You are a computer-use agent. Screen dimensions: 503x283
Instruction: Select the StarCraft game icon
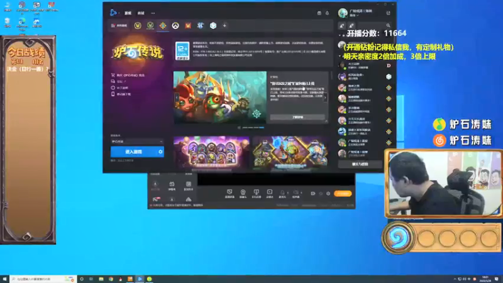click(201, 26)
